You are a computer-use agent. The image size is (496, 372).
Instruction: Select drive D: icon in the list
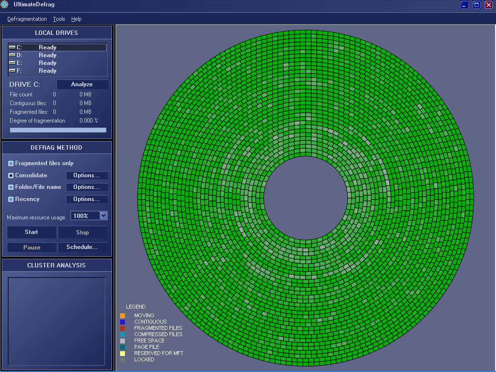[x=12, y=55]
